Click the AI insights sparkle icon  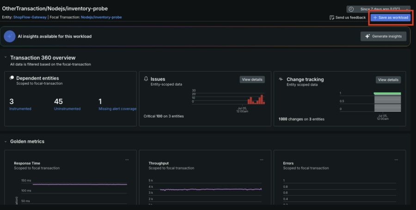[10, 37]
